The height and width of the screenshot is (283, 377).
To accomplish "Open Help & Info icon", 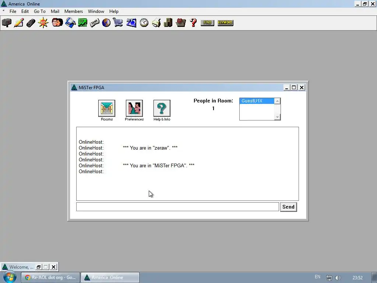I will pyautogui.click(x=162, y=108).
